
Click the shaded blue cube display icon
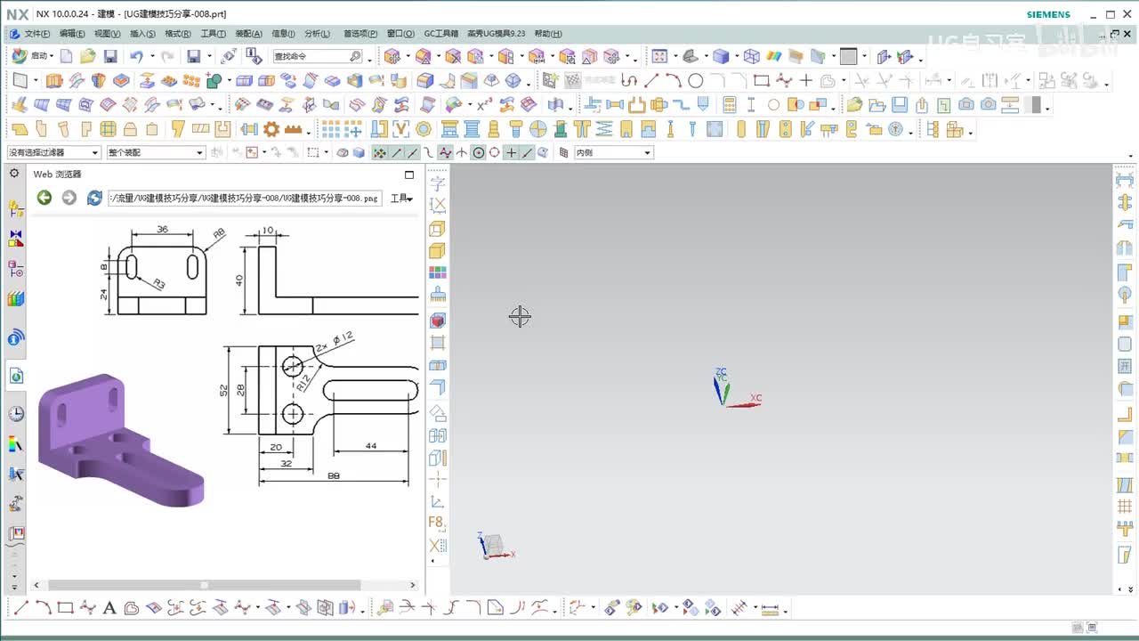(721, 56)
